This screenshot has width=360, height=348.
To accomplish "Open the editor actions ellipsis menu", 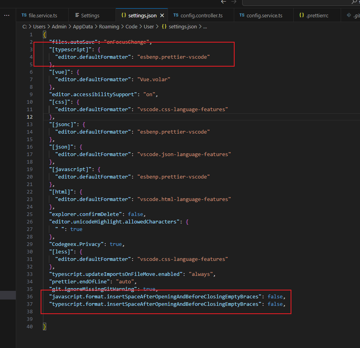I will coord(6,15).
